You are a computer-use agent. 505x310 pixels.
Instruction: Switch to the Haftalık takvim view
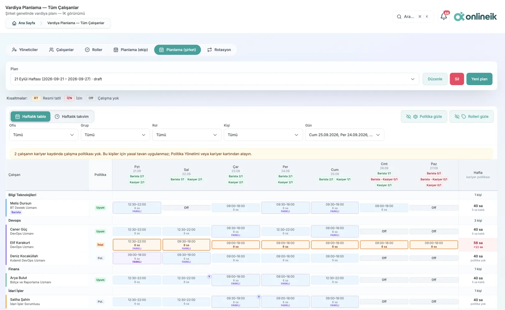(72, 117)
